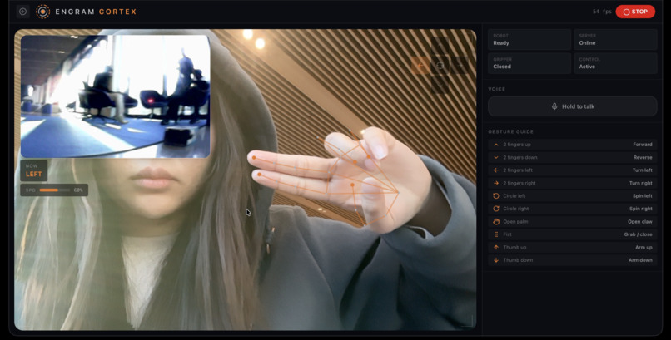Click the right arrow on direction pad
This screenshot has width=671, height=340.
click(460, 66)
